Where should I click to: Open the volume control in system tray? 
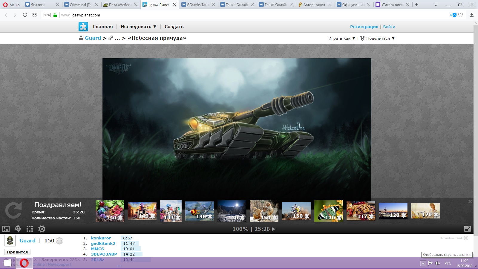point(438,263)
